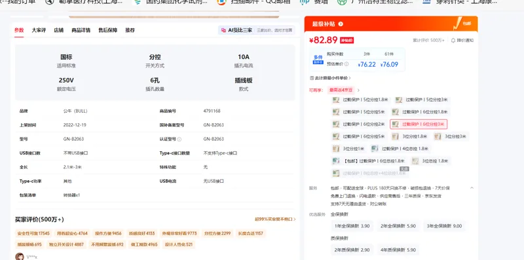
Task: Filter reviews by 独立开关设计 4887
Action: [x=66, y=245]
